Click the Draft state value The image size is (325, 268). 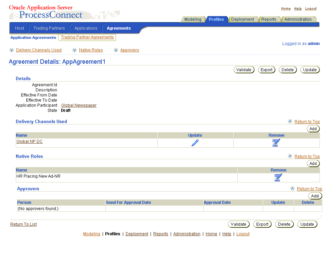[66, 110]
